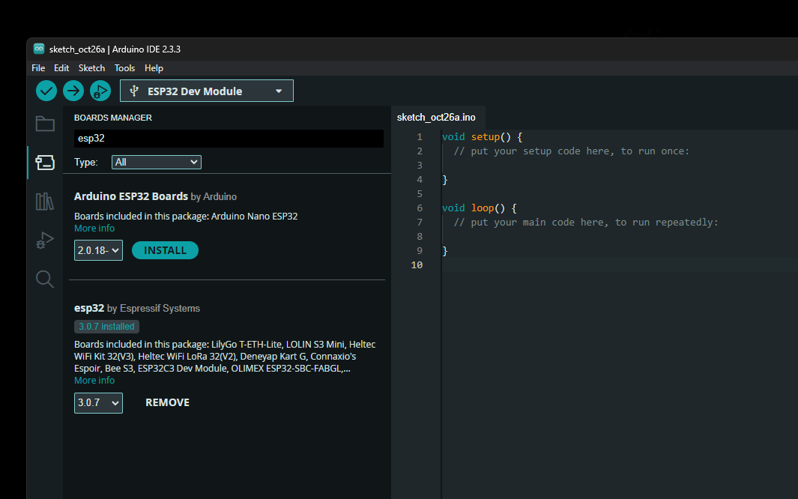Open the Tools menu
Screen dimensions: 798x499
click(x=124, y=67)
